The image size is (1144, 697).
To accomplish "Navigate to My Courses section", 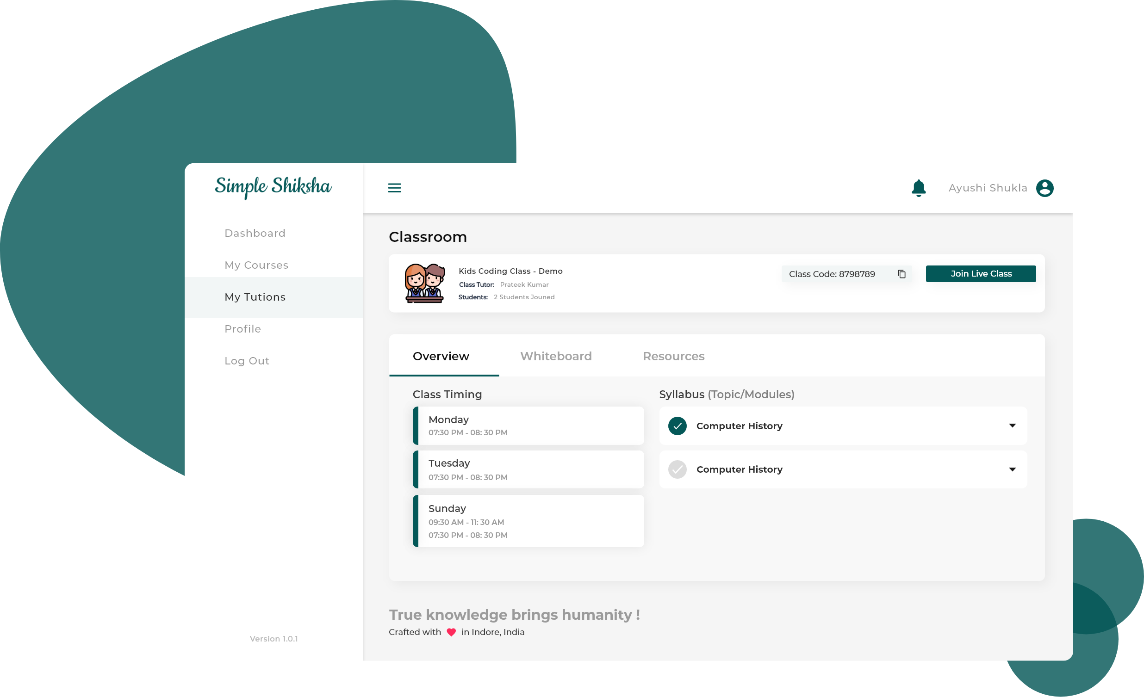I will [x=256, y=264].
